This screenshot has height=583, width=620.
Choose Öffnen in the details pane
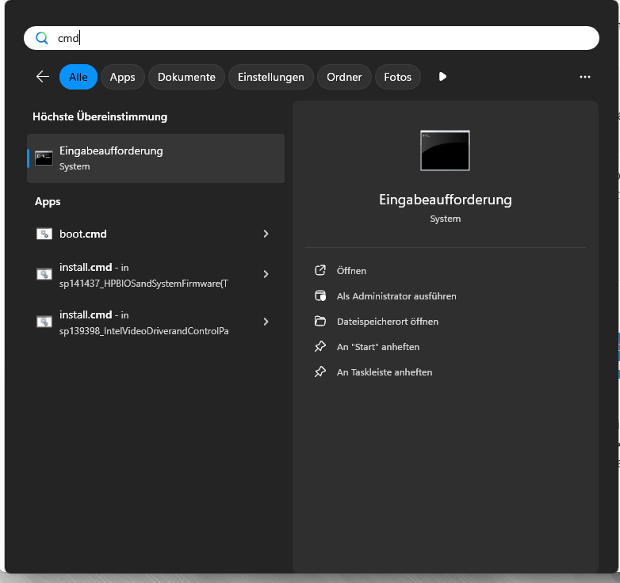[x=351, y=271]
